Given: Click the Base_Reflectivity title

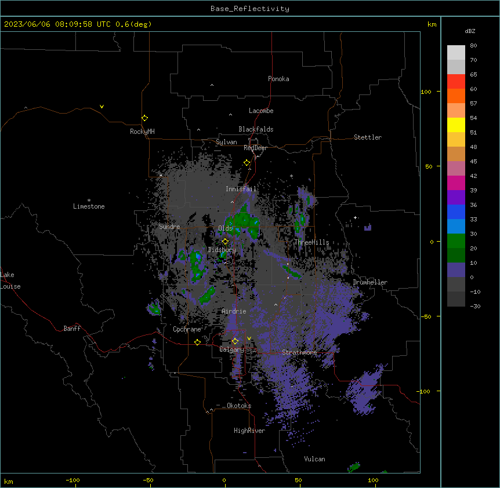Looking at the screenshot, I should click(x=250, y=9).
